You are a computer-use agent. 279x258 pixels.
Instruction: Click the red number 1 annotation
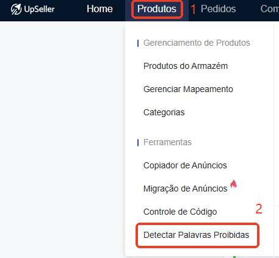pyautogui.click(x=193, y=9)
